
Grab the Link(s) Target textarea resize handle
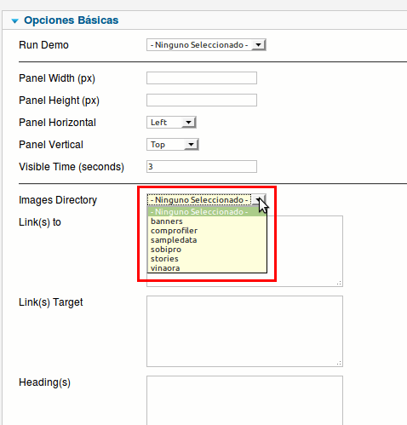[x=339, y=363]
